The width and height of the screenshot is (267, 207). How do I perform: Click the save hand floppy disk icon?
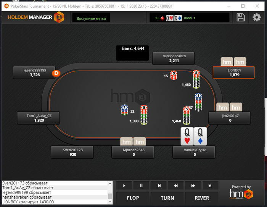click(x=241, y=18)
